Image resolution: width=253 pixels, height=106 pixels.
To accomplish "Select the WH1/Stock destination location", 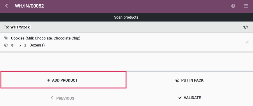I will (20, 27).
